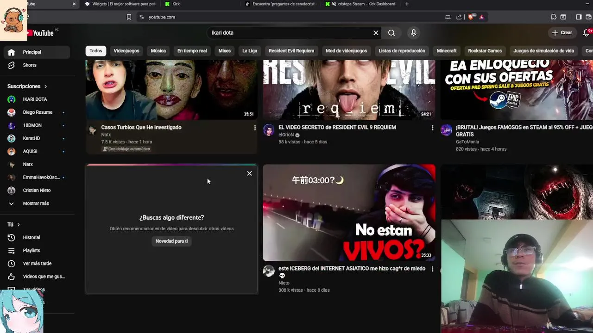Click Brave Rewards triangle icon
This screenshot has height=333, width=593.
pos(481,17)
